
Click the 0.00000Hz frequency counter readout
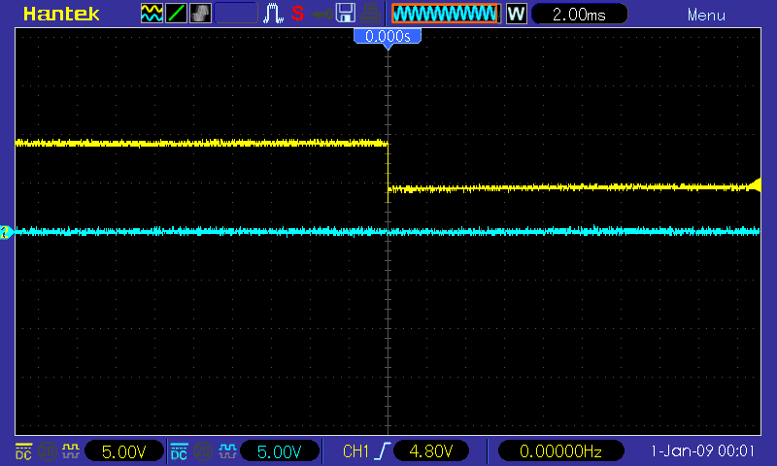pyautogui.click(x=560, y=451)
